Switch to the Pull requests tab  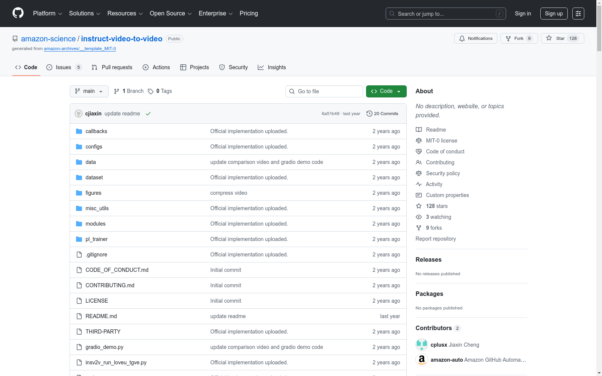(112, 67)
